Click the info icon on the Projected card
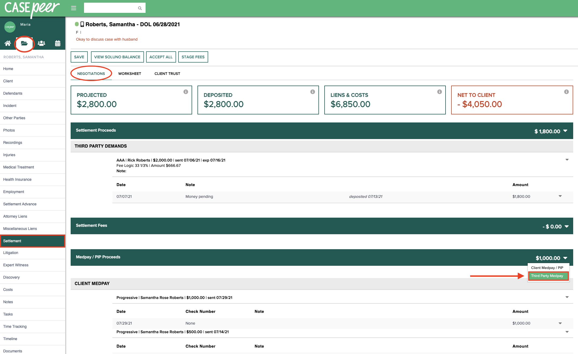The image size is (578, 354). pyautogui.click(x=186, y=91)
